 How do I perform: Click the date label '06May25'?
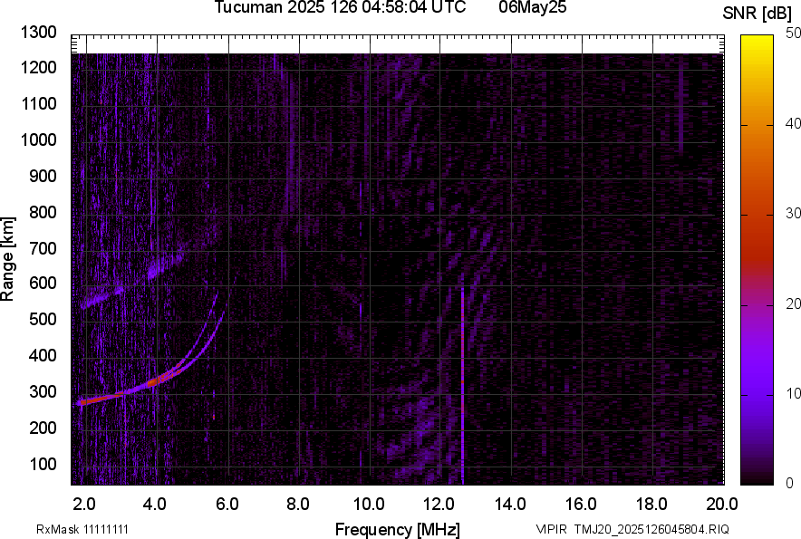pyautogui.click(x=533, y=7)
